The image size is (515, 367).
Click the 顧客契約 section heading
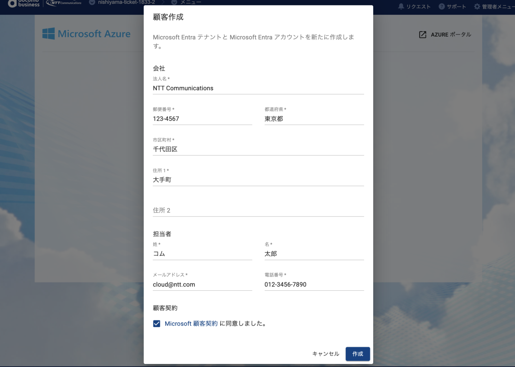[165, 308]
